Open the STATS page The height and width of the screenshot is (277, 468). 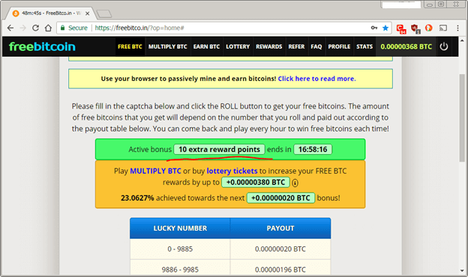pos(364,46)
